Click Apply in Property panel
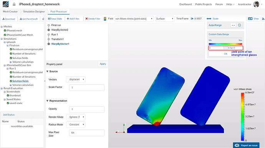Screen dimensions: 265x148 [103, 64]
